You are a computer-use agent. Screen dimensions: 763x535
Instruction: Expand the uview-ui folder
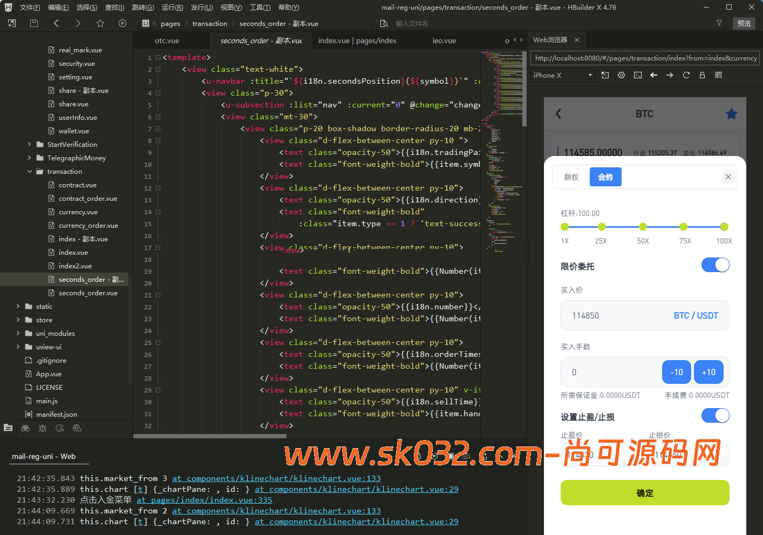click(18, 347)
